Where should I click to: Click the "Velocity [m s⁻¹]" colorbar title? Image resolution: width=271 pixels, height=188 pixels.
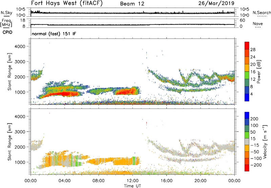click(x=265, y=142)
